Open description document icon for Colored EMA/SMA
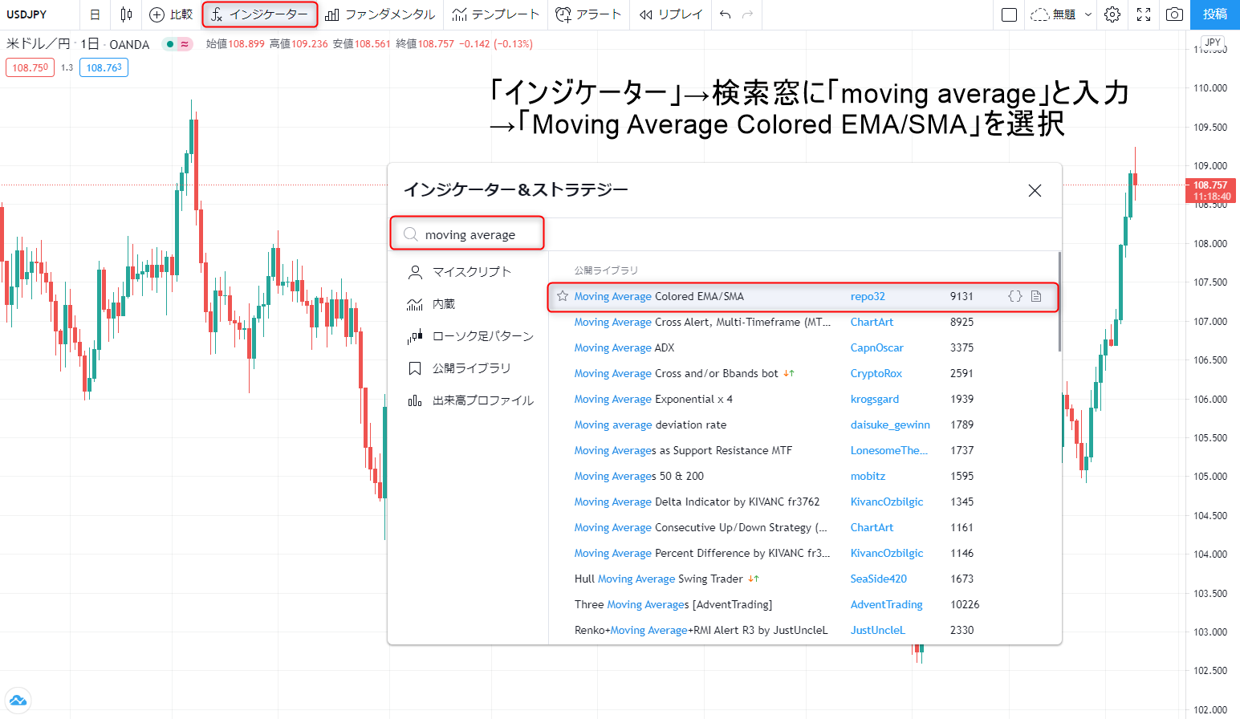 click(x=1036, y=296)
